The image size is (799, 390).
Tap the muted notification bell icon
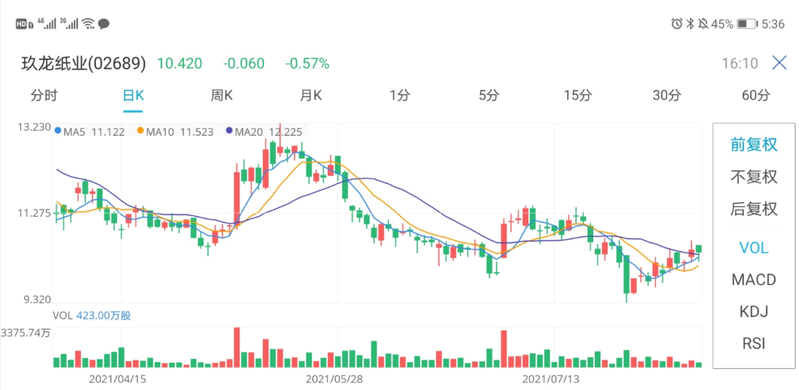click(x=703, y=24)
